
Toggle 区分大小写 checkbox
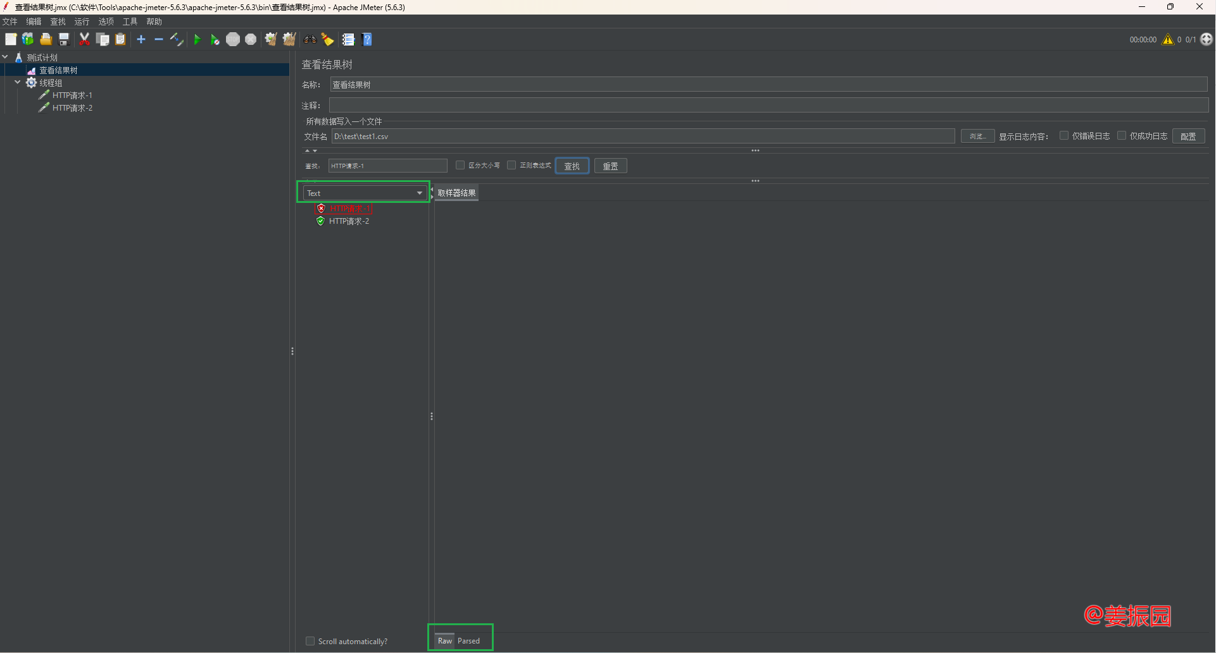[x=460, y=165]
